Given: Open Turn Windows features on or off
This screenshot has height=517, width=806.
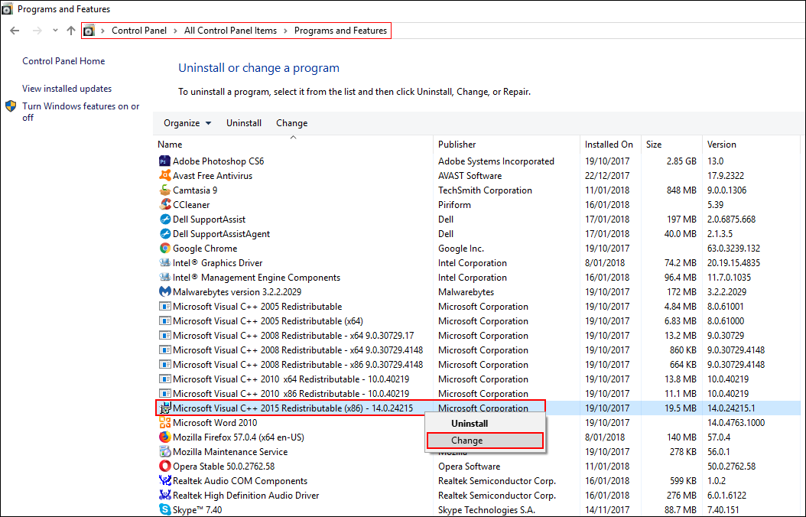Looking at the screenshot, I should click(81, 112).
